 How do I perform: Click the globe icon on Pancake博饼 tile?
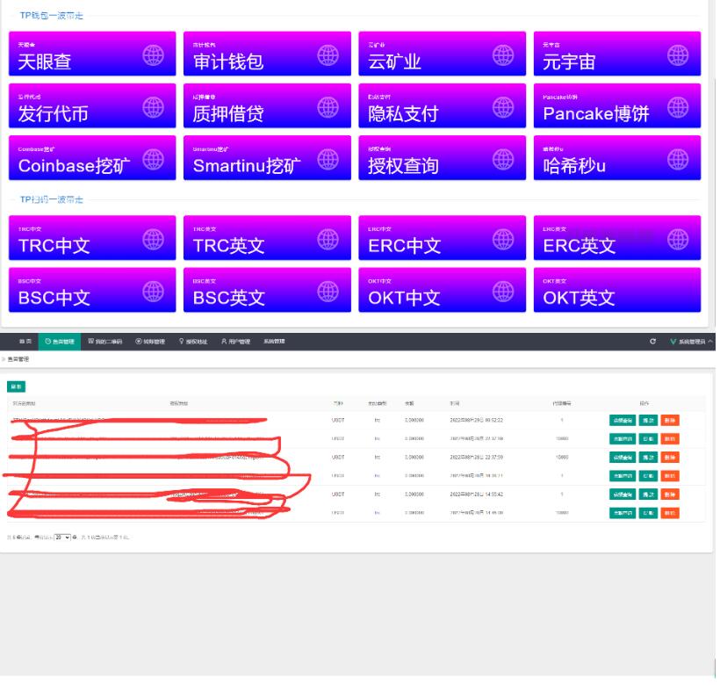pos(677,106)
